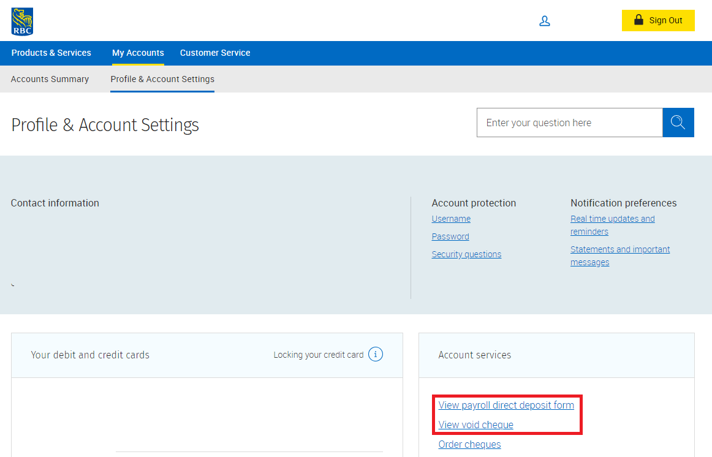Select My Accounts menu

(x=138, y=53)
